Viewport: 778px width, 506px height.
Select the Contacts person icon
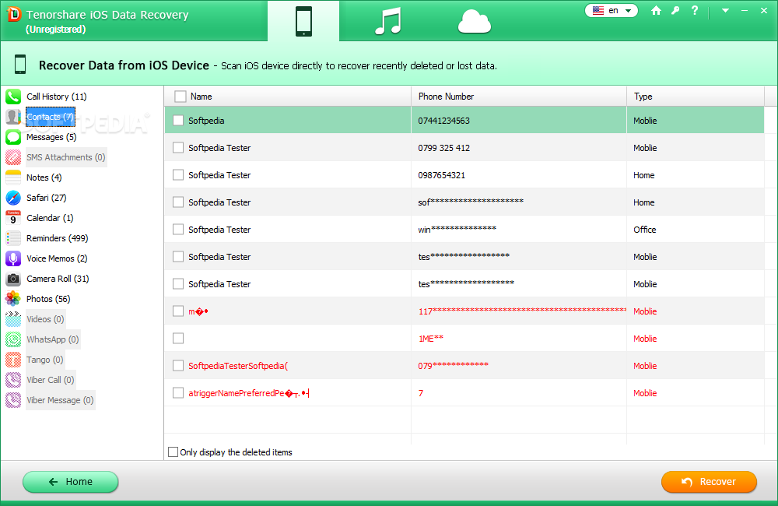pos(13,117)
